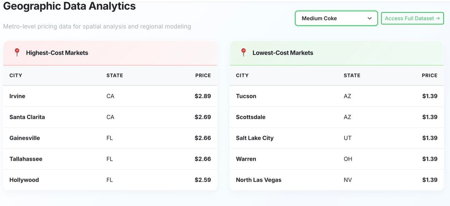
Task: Click the CITY column header in Lowest-Cost table
Action: tap(242, 75)
